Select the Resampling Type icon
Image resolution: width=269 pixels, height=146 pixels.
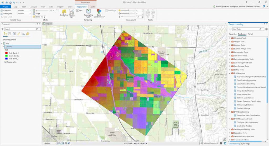click(88, 13)
